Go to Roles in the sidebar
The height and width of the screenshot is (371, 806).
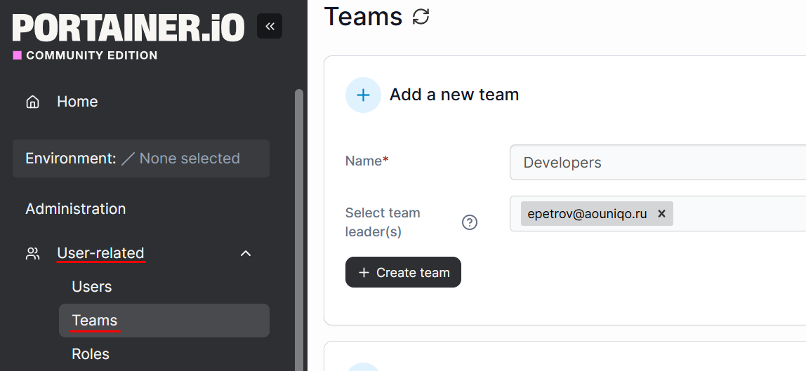(91, 354)
